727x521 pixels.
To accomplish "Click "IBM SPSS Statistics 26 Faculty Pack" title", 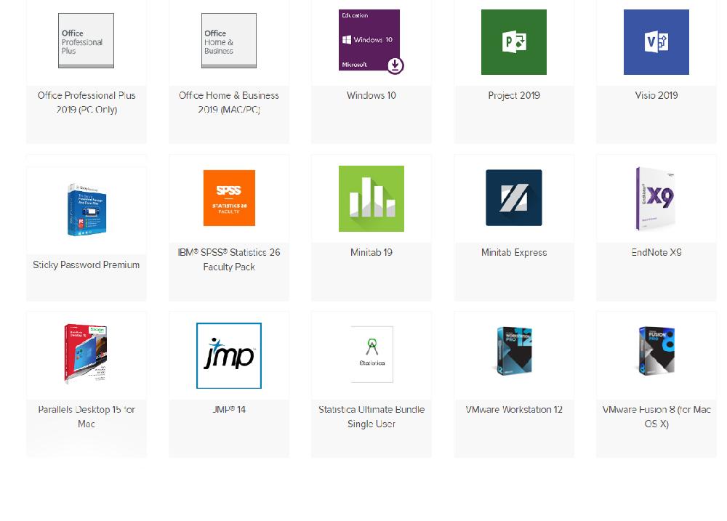I will pos(228,259).
